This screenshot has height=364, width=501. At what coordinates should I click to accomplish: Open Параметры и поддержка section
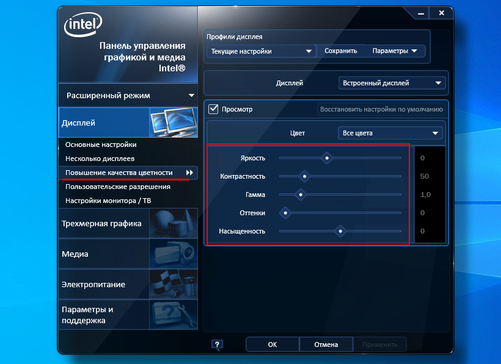128,315
